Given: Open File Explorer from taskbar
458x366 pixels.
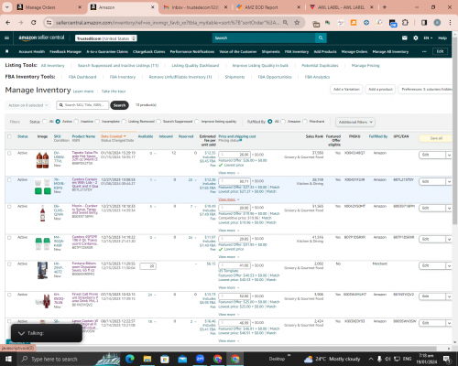Looking at the screenshot, I should (x=147, y=359).
